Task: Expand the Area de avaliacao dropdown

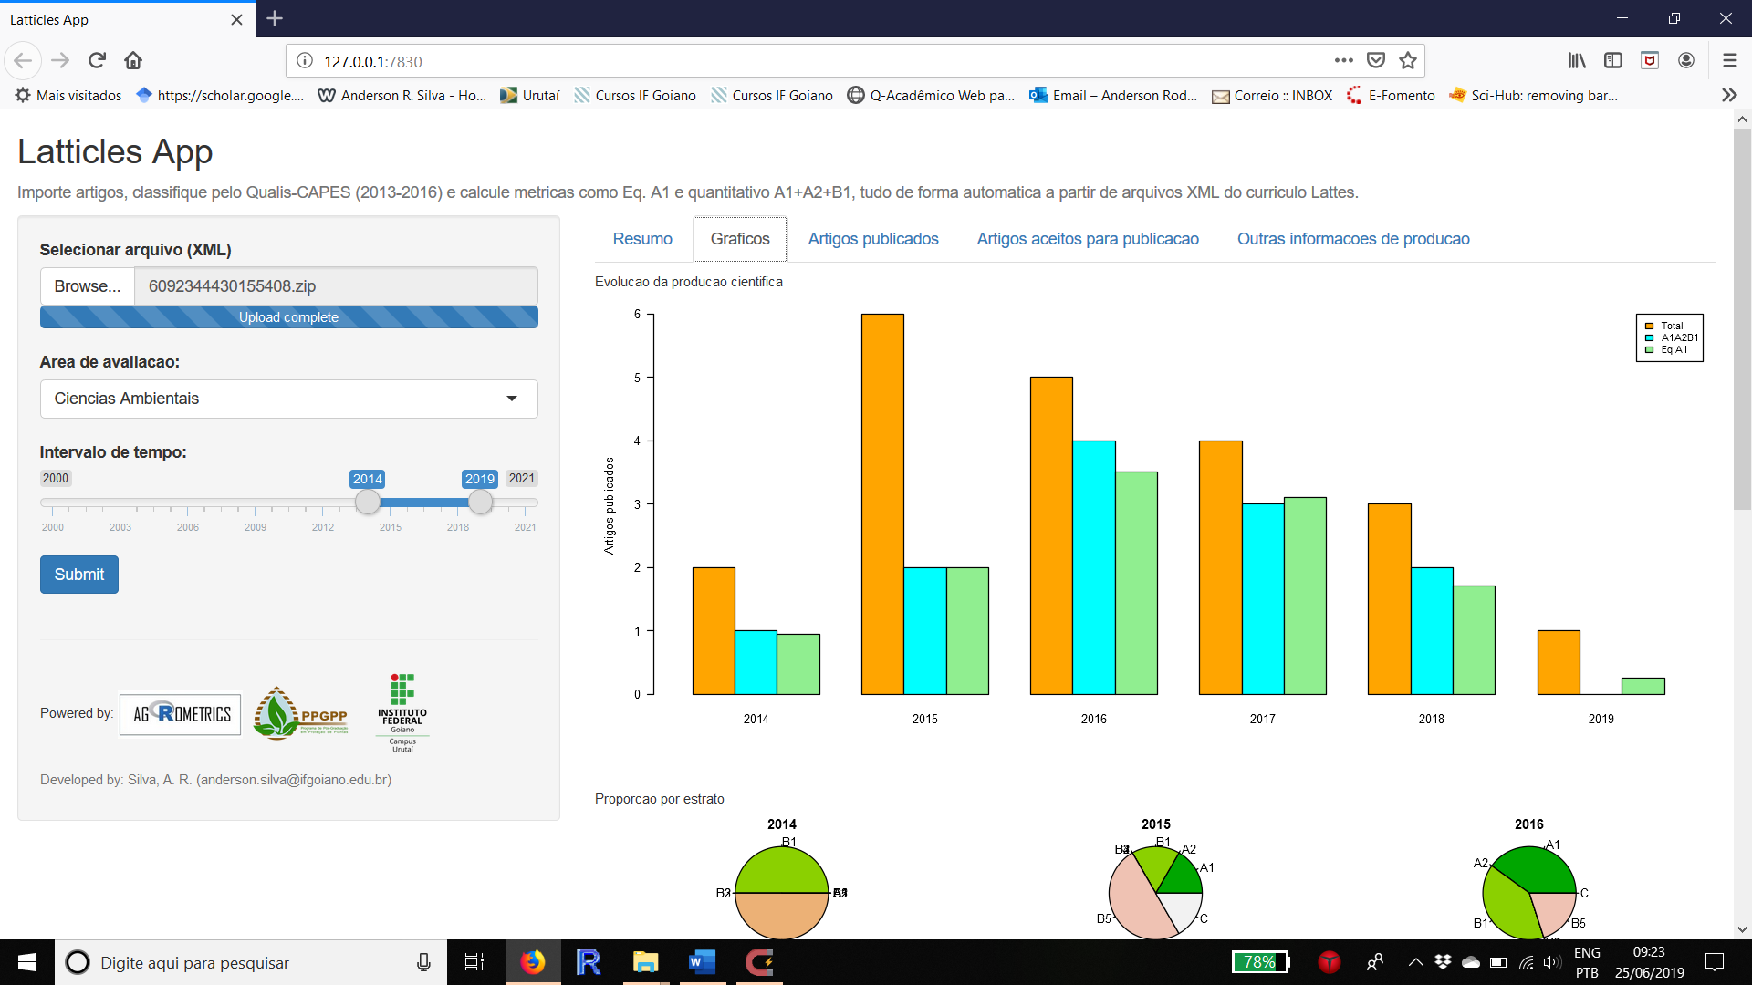Action: 288,399
